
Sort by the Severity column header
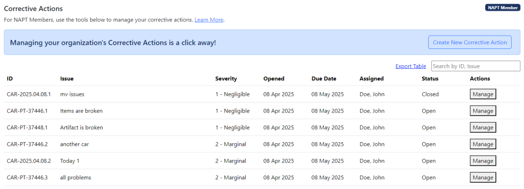[226, 79]
